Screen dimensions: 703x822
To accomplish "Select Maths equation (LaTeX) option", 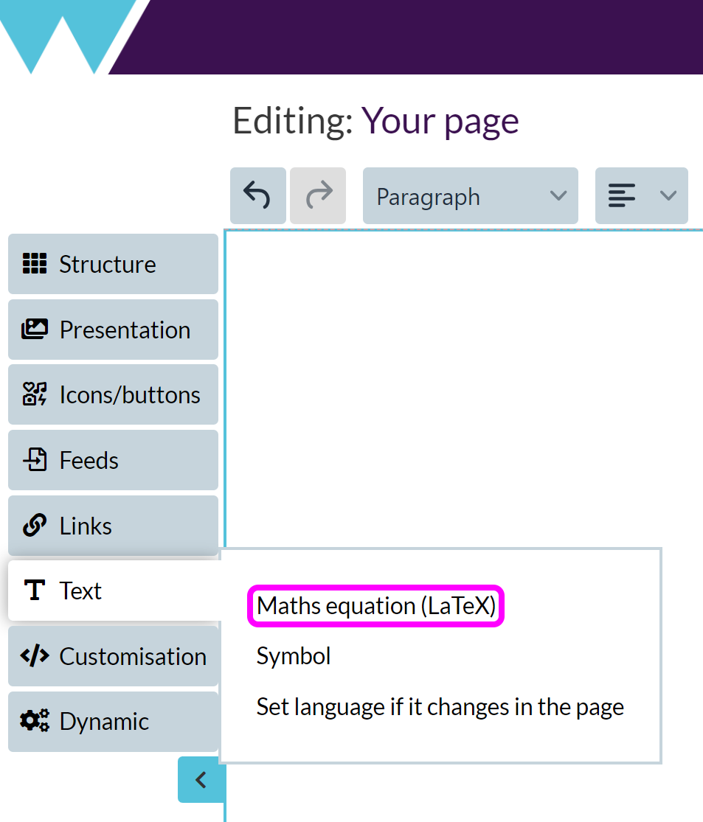I will pyautogui.click(x=376, y=606).
